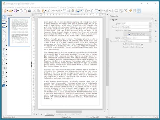Click the Crop Image icon
This screenshot has width=160, height=120.
tap(121, 11)
